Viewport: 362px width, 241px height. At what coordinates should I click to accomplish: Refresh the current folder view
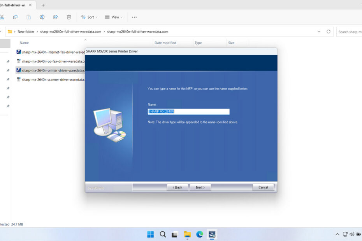tap(329, 31)
